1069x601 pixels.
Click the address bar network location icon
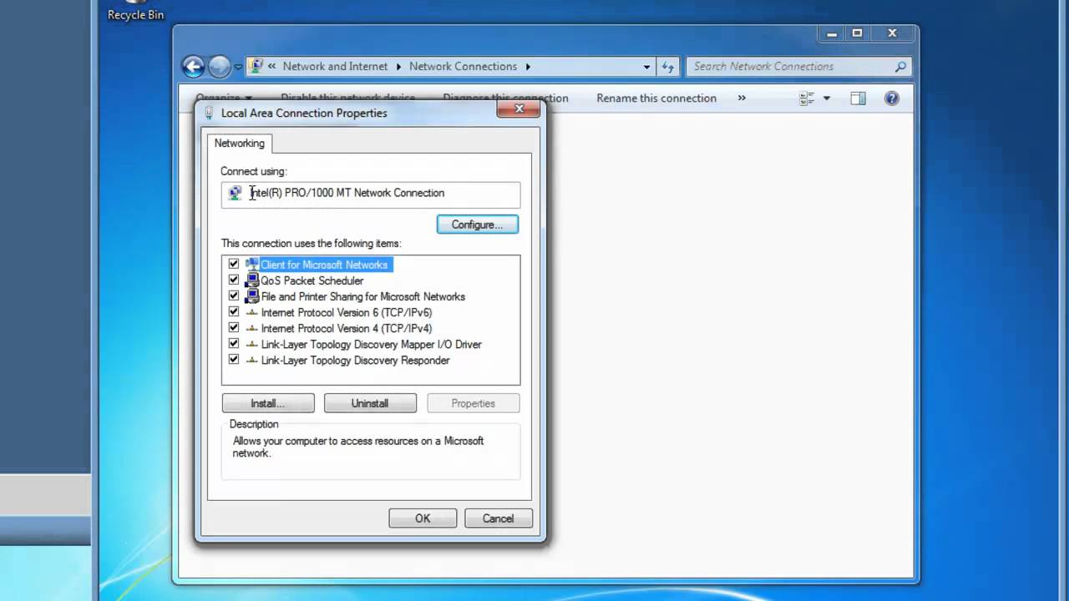point(257,66)
